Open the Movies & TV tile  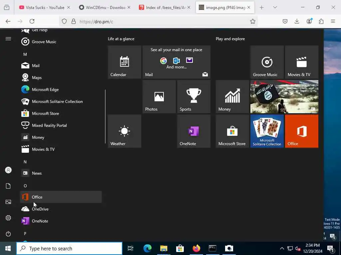click(x=302, y=62)
